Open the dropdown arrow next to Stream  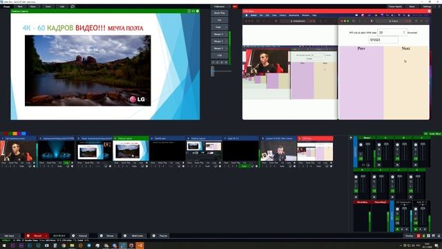[x=116, y=236]
